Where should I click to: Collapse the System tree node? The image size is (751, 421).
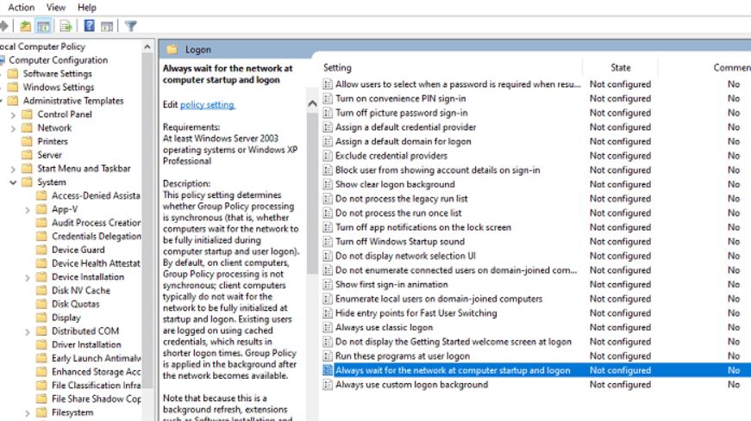(x=13, y=183)
